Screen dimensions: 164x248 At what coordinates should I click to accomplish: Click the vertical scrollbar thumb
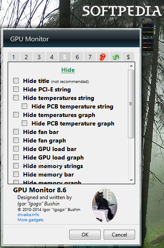coord(131,104)
